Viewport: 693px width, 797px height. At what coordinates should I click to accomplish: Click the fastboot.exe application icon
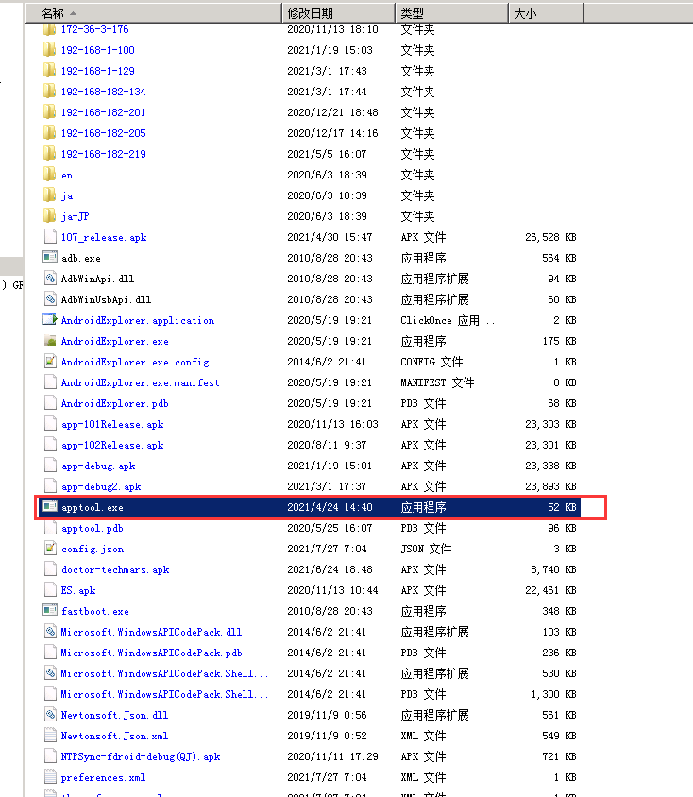[50, 611]
